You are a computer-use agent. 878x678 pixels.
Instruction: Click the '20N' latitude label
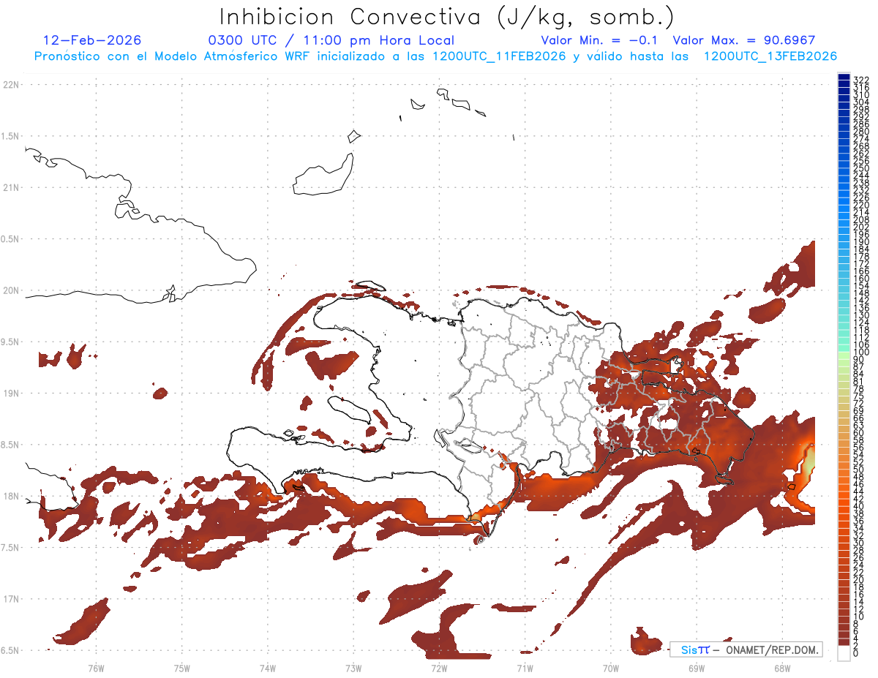tap(10, 290)
